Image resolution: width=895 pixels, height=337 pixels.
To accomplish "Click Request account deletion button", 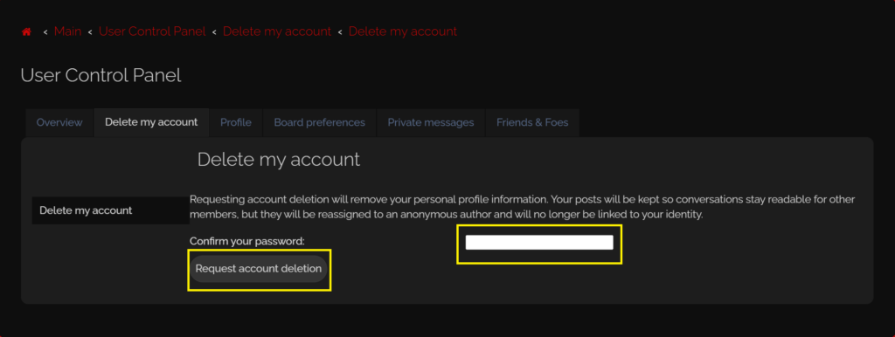I will click(259, 269).
